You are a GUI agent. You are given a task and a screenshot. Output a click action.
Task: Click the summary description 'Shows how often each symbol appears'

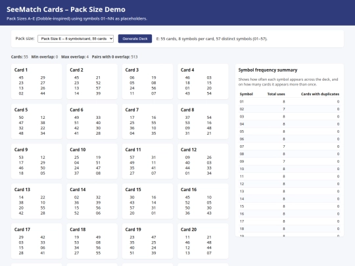coord(288,82)
